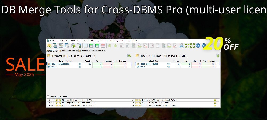
Task: Refresh the sakila database with its green icon
Action: [x=129, y=56]
